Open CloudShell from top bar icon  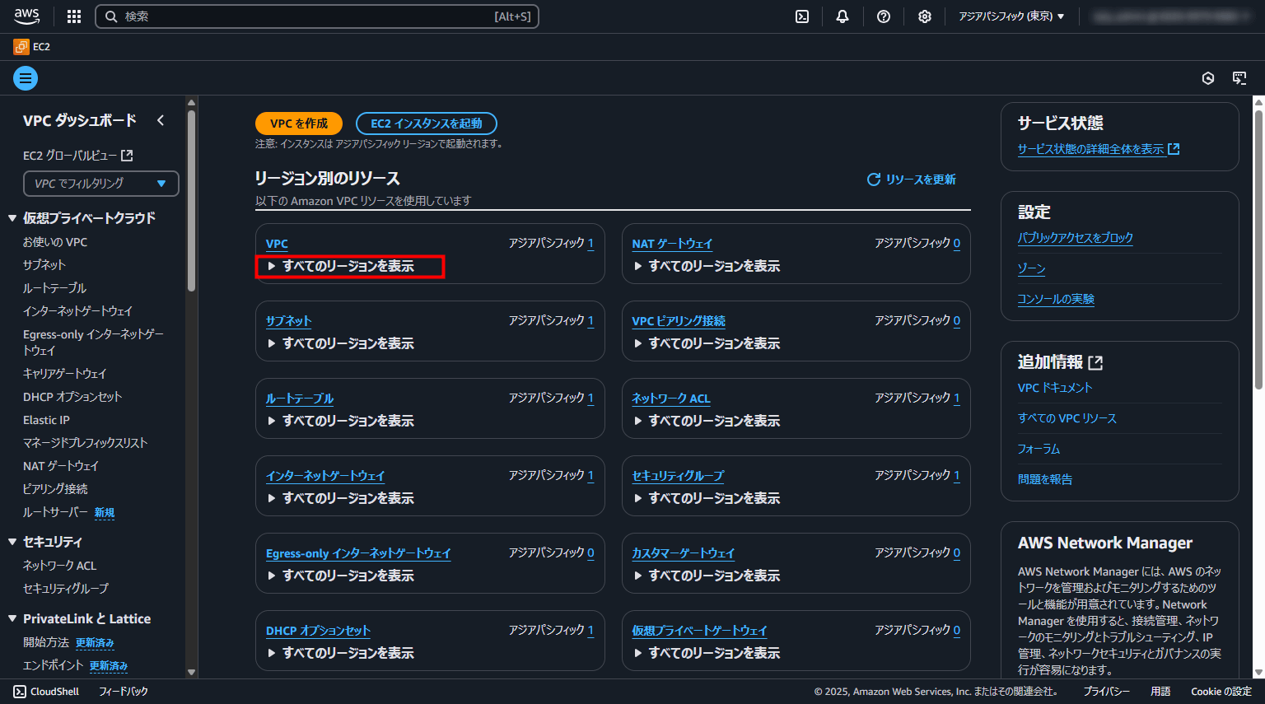[x=802, y=16]
